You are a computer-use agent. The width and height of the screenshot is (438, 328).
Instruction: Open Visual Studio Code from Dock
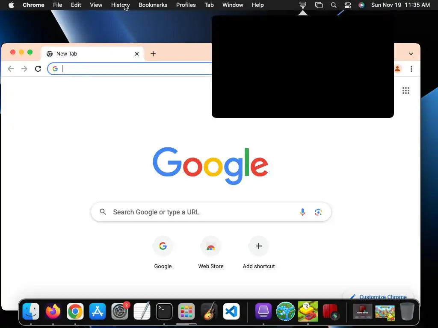pos(231,311)
